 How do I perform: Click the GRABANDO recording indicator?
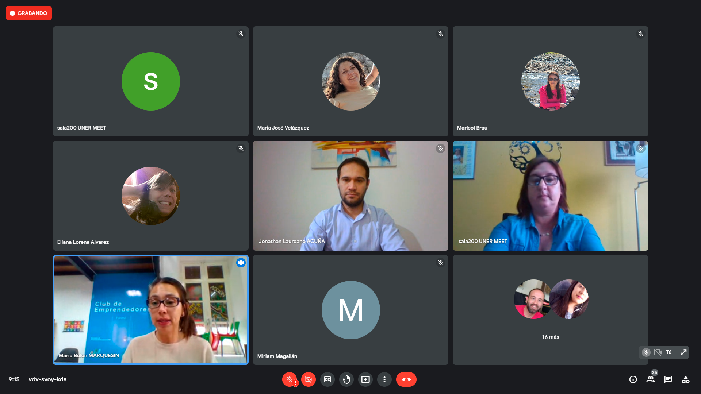tap(29, 13)
